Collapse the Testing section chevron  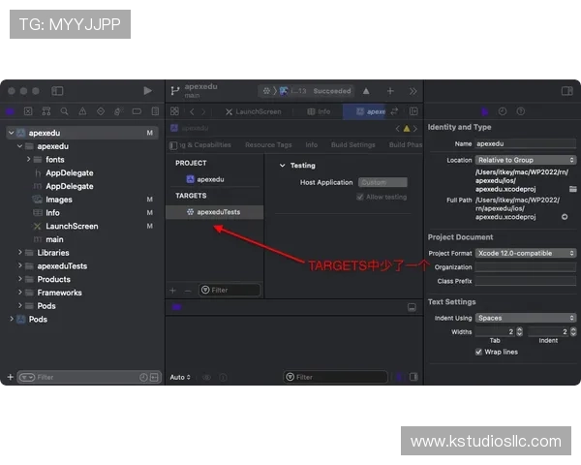(x=282, y=166)
